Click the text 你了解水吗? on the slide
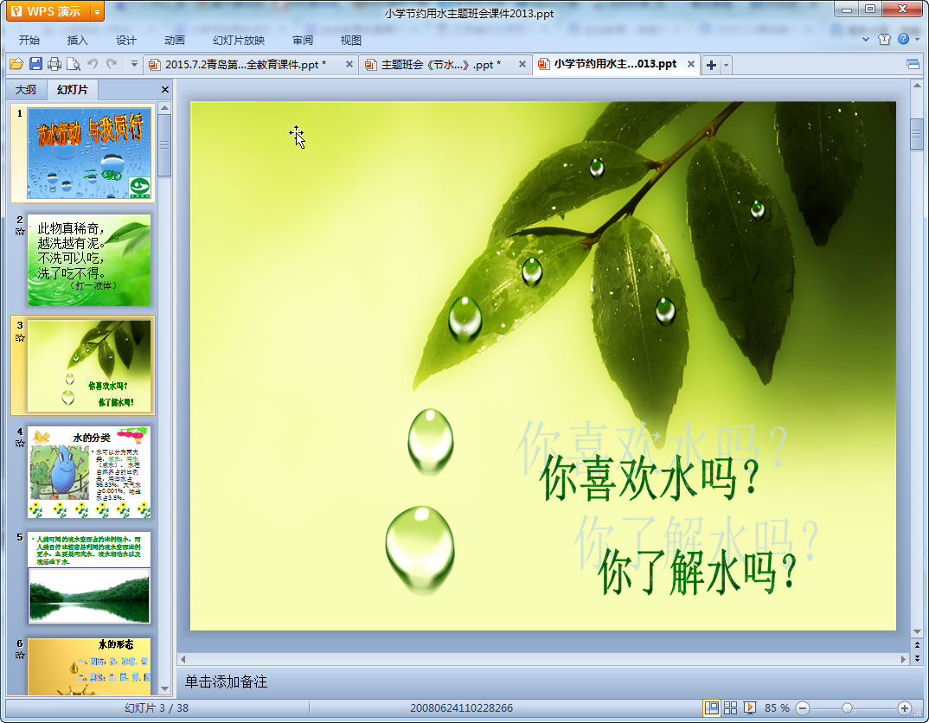 [698, 572]
